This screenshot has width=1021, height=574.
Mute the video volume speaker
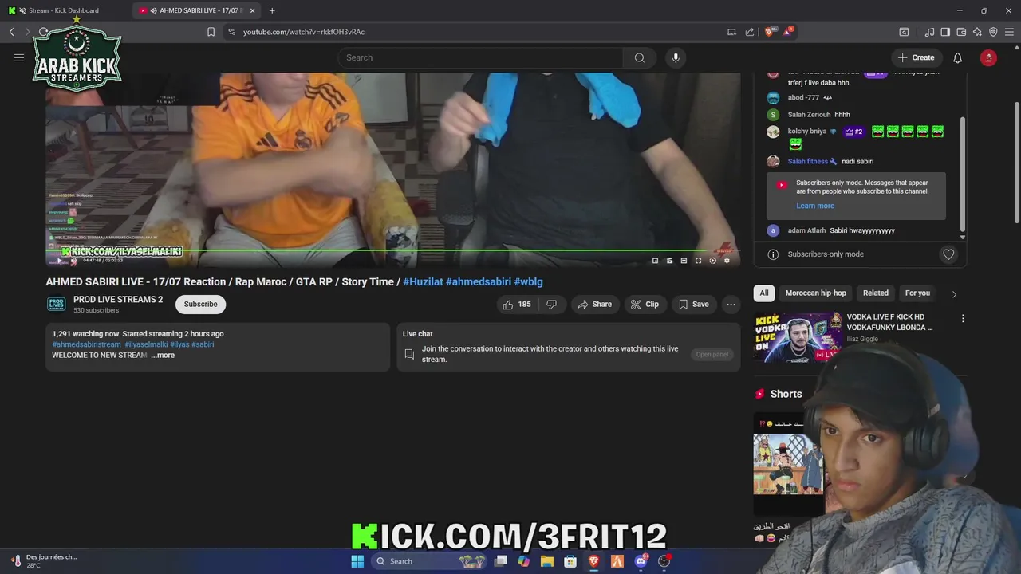[73, 261]
